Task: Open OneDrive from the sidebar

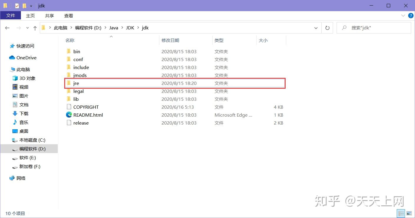Action: pos(26,58)
